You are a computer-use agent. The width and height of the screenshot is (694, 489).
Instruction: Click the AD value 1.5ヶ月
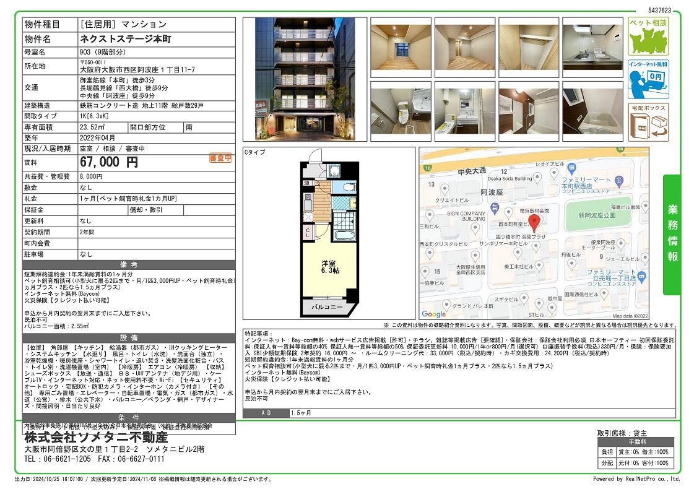click(301, 413)
